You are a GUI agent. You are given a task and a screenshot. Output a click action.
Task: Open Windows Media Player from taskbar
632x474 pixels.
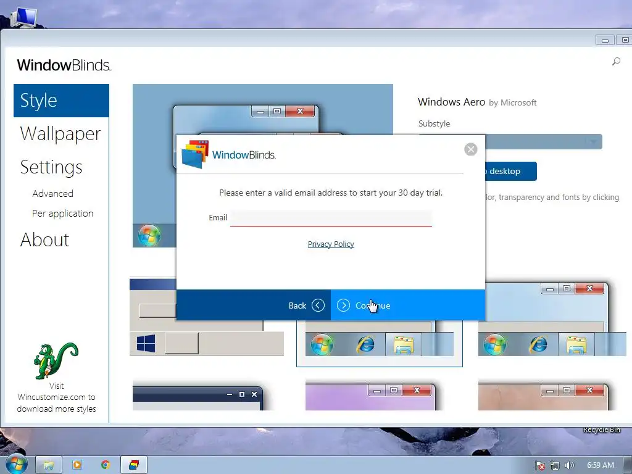point(77,465)
